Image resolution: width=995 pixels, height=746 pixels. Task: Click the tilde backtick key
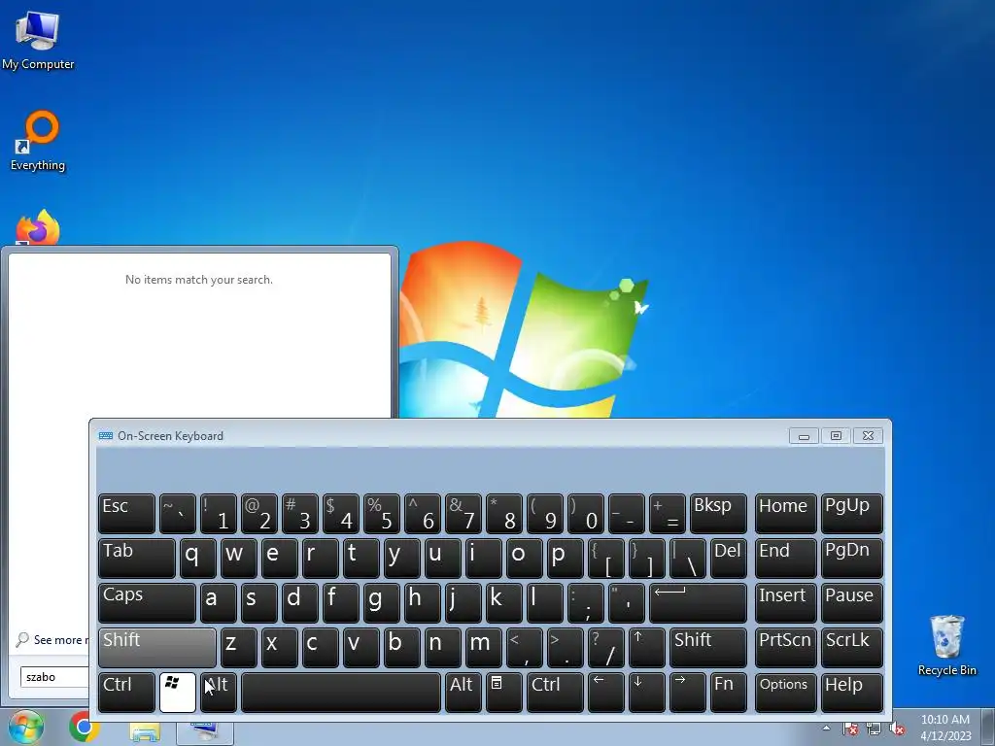tap(178, 513)
